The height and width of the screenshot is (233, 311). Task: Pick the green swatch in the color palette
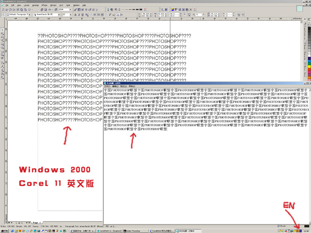pyautogui.click(x=309, y=64)
